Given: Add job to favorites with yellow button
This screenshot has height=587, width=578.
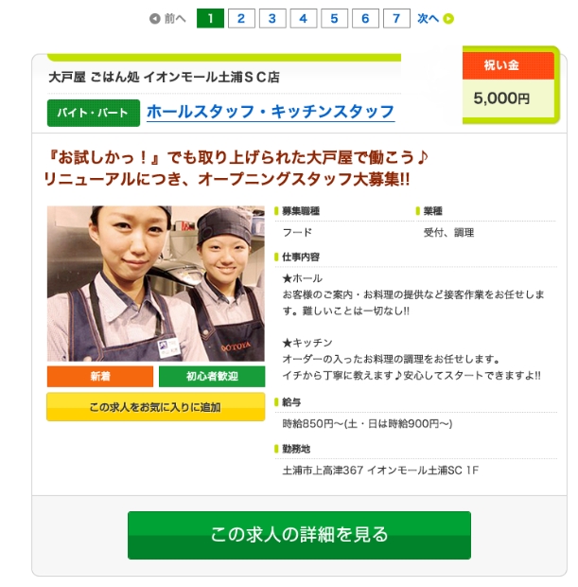Looking at the screenshot, I should [156, 407].
